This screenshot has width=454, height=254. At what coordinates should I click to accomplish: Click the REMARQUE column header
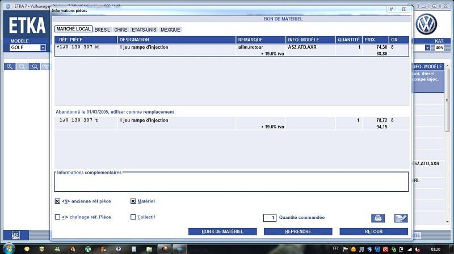[x=260, y=40]
